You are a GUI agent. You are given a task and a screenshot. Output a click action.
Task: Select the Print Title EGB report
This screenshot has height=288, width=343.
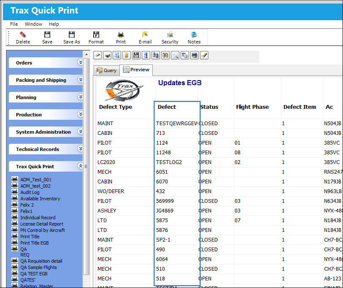click(x=34, y=243)
